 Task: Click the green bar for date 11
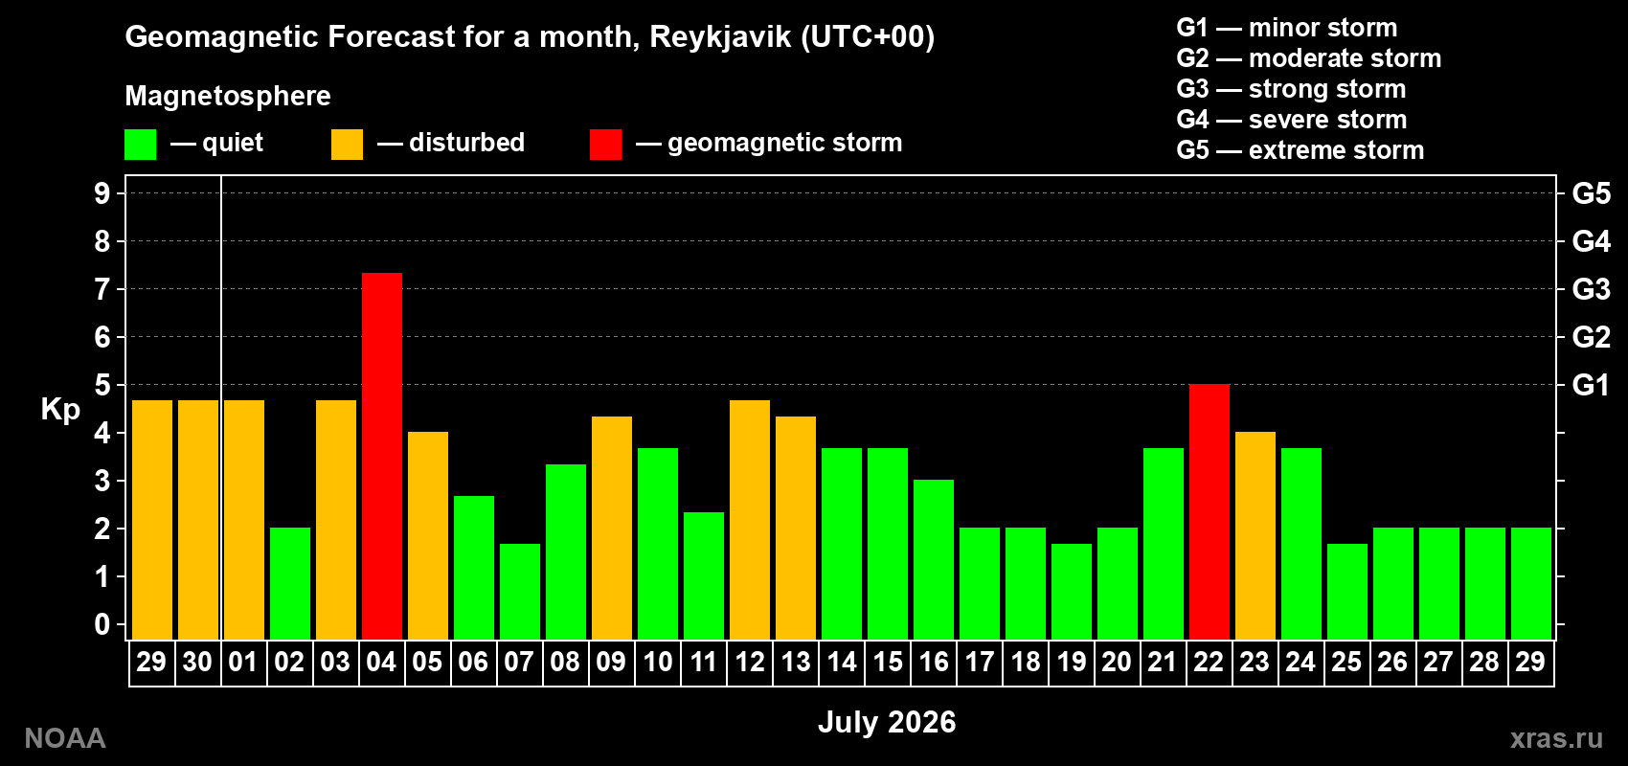pos(704,575)
